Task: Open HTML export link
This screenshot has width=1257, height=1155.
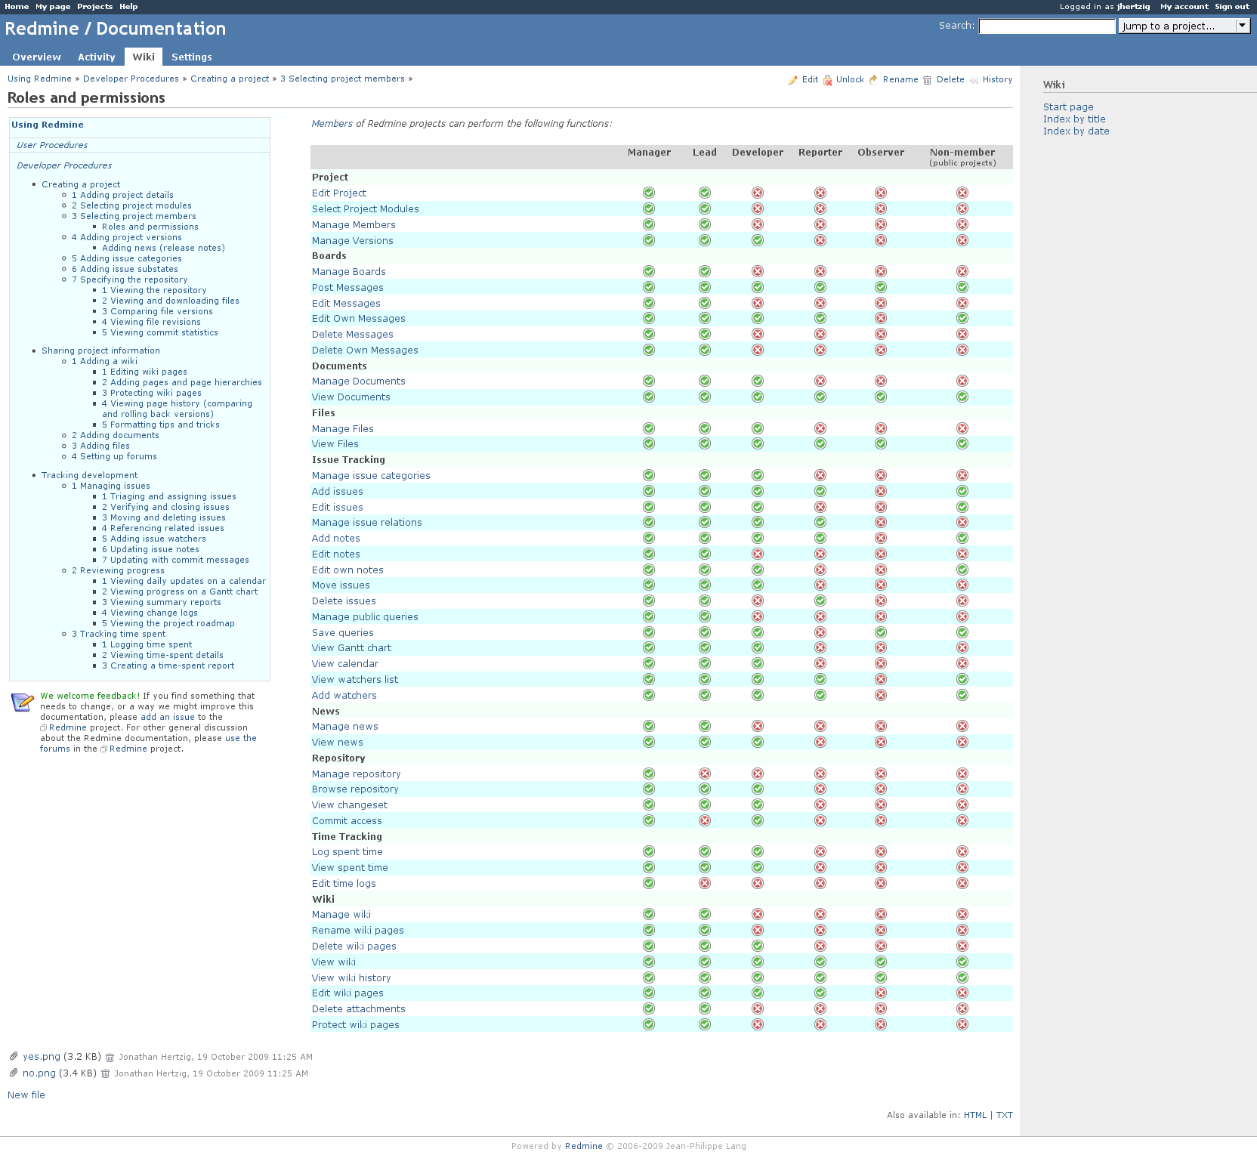Action: pos(975,1115)
